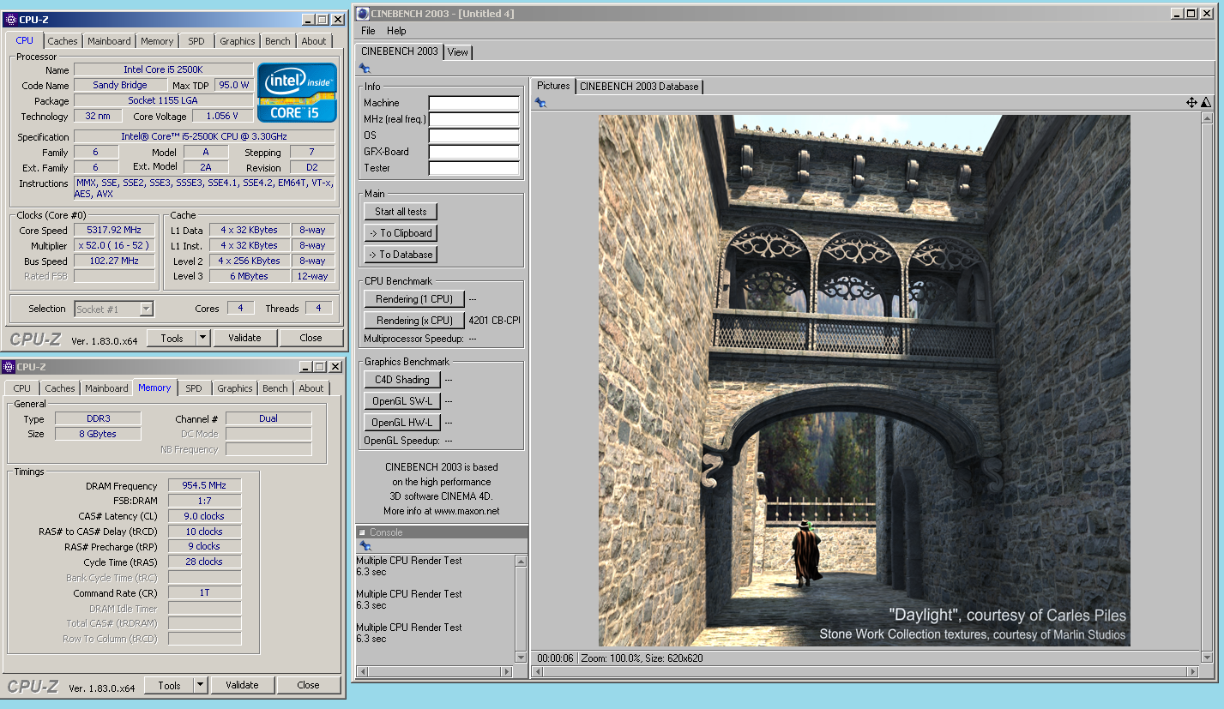1224x709 pixels.
Task: Send results with To Database button
Action: (401, 255)
